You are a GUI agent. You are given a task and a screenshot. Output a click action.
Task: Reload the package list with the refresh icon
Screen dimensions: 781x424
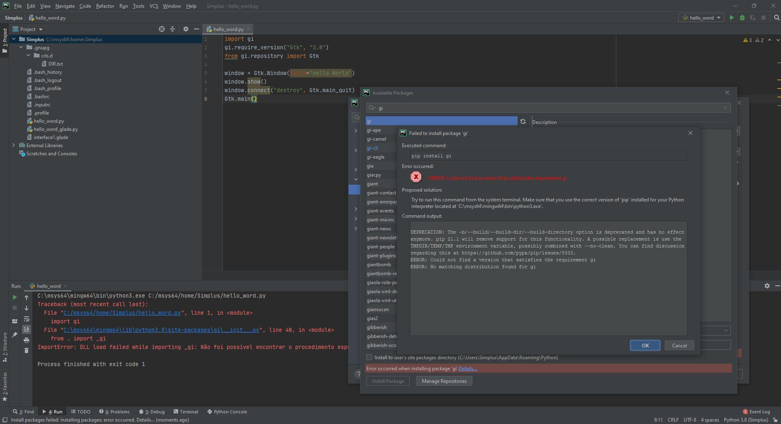[x=523, y=121]
